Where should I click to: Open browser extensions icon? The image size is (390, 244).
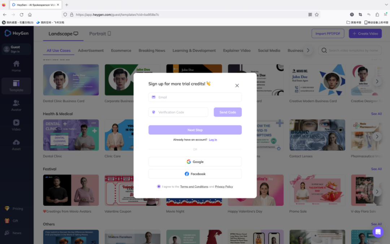coord(377,15)
